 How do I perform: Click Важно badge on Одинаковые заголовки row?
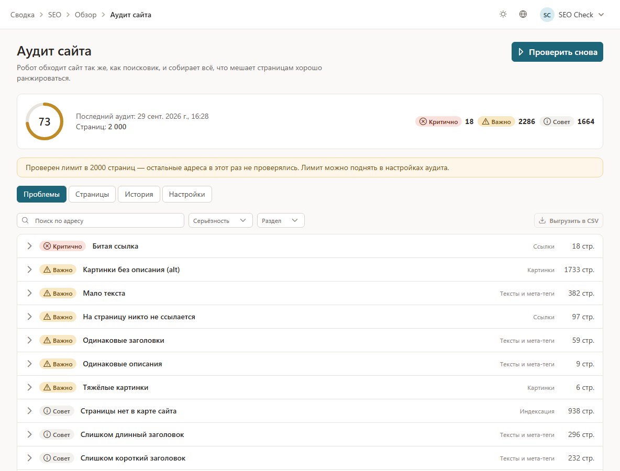[x=58, y=340]
